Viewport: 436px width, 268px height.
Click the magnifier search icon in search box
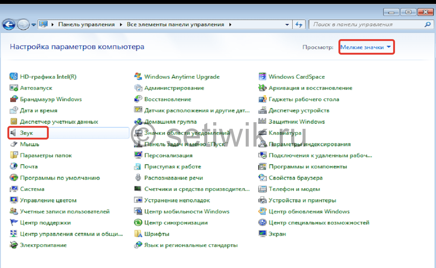point(428,24)
